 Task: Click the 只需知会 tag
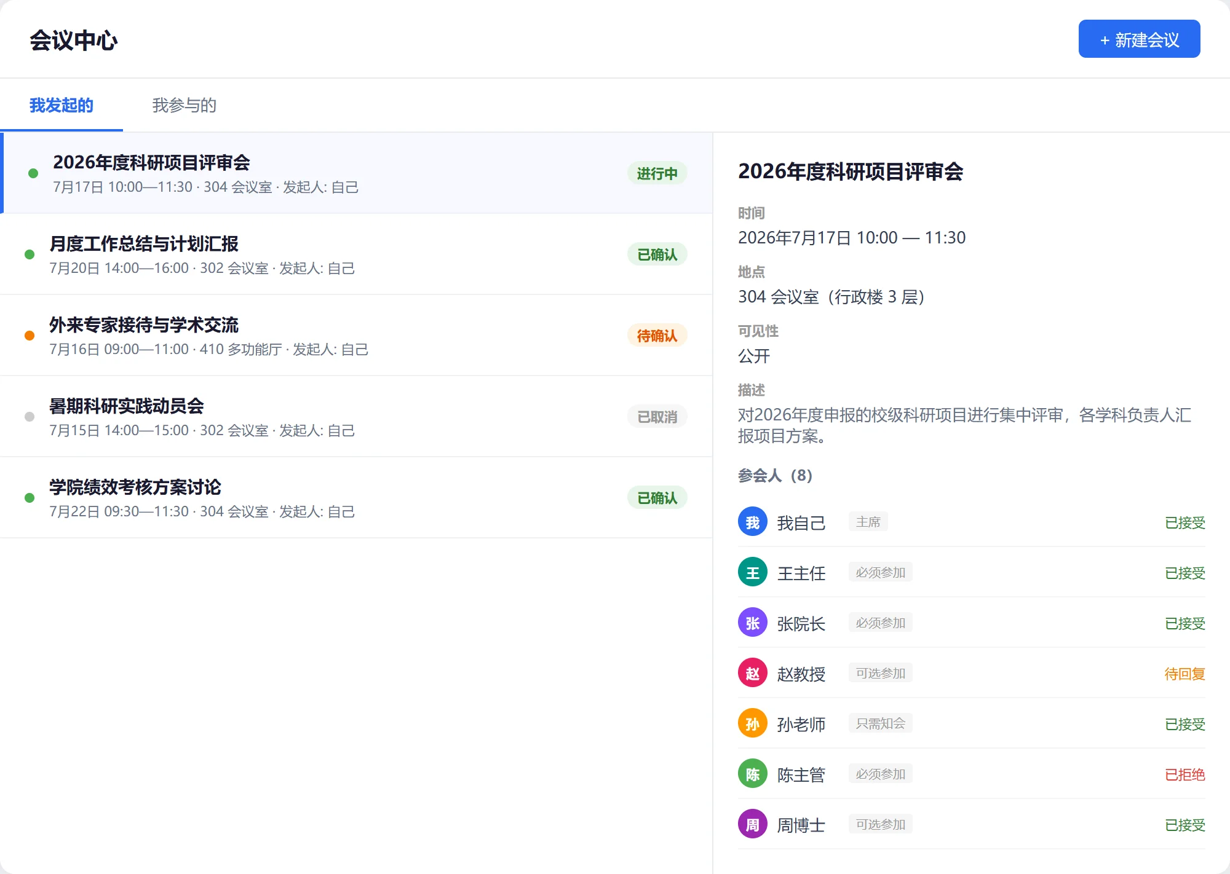881,723
